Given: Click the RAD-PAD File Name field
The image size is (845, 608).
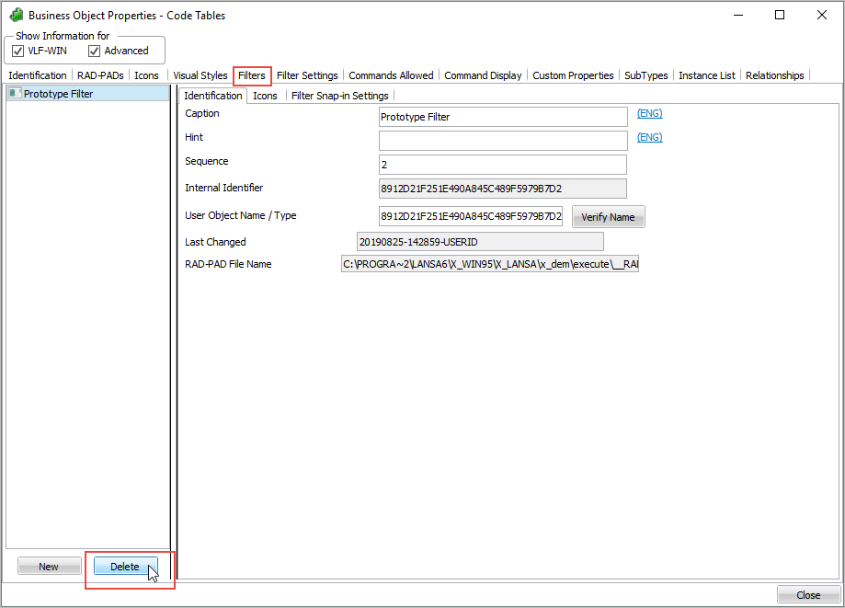Looking at the screenshot, I should click(x=490, y=264).
